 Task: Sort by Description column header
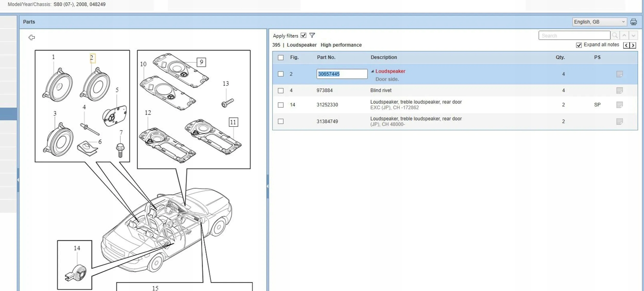click(x=384, y=57)
